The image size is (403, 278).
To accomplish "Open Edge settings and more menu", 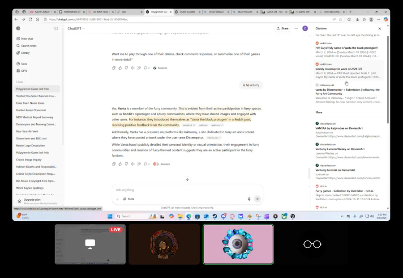I will pos(378,19).
